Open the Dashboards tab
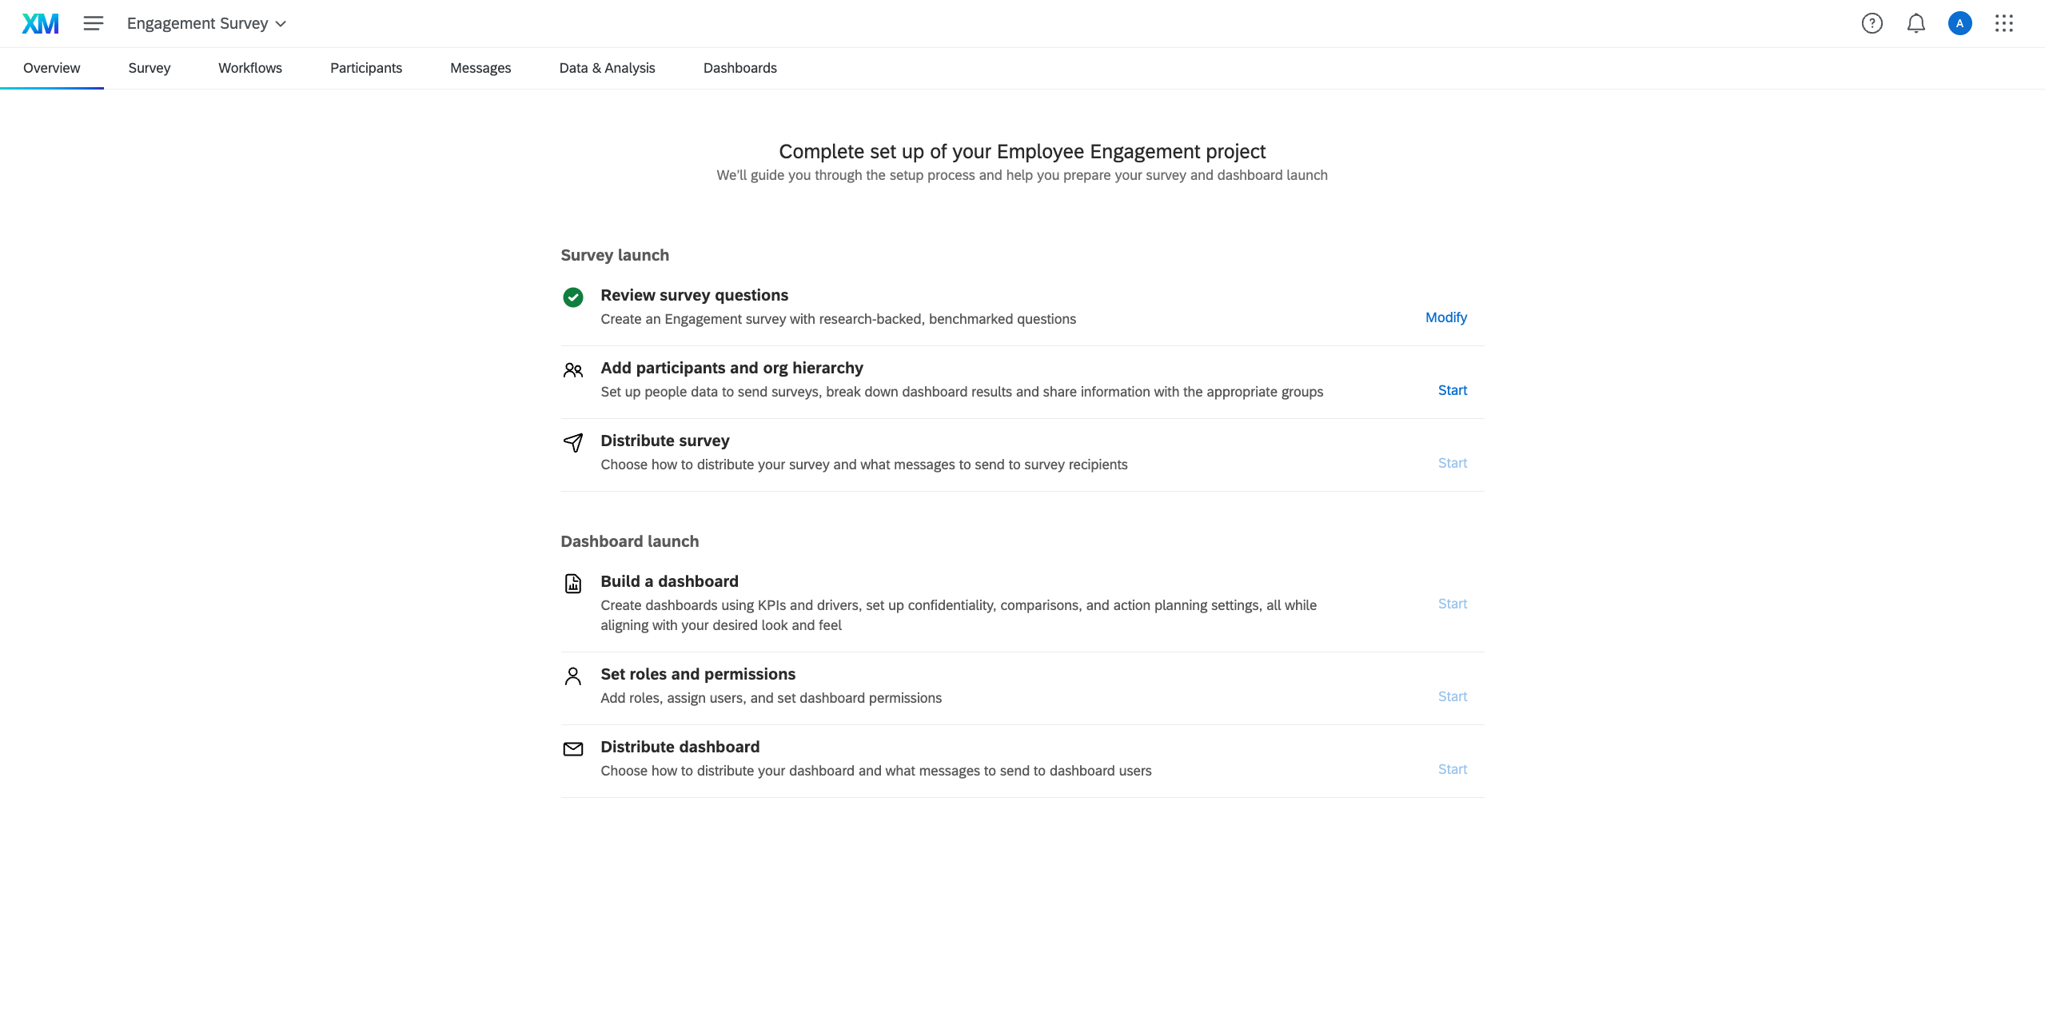 [x=740, y=68]
